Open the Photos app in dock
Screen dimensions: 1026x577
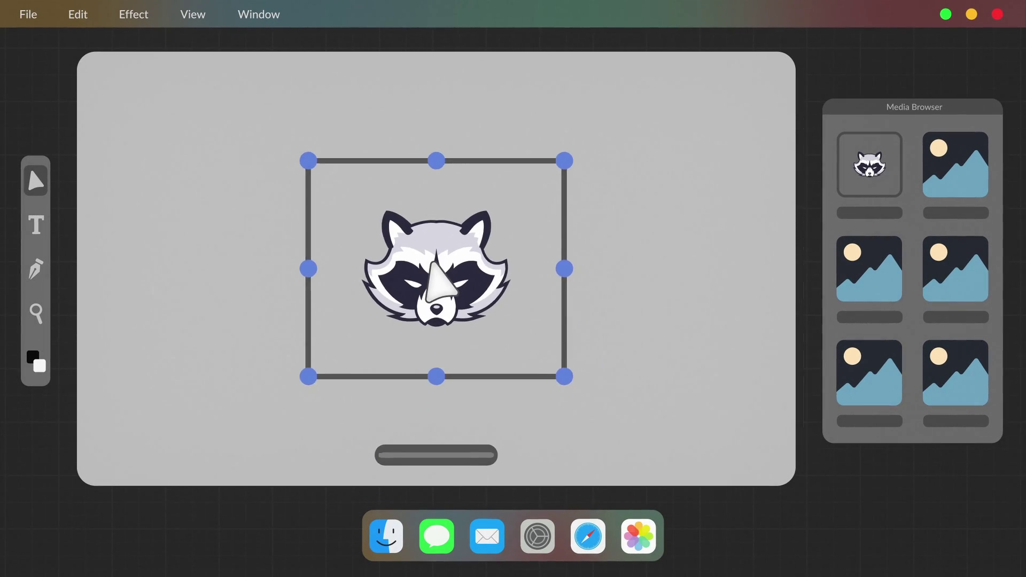639,536
